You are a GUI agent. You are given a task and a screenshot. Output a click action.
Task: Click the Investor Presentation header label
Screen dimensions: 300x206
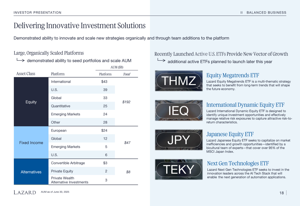point(37,13)
